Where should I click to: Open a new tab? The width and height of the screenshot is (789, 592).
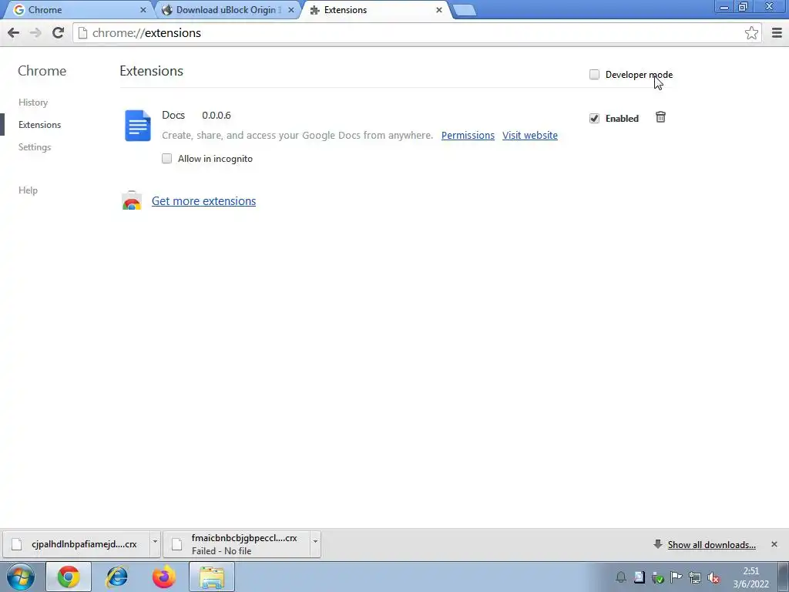[464, 10]
